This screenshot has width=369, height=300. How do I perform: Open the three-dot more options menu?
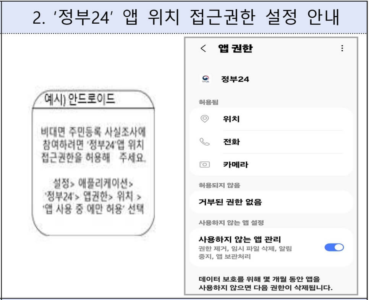click(x=342, y=48)
